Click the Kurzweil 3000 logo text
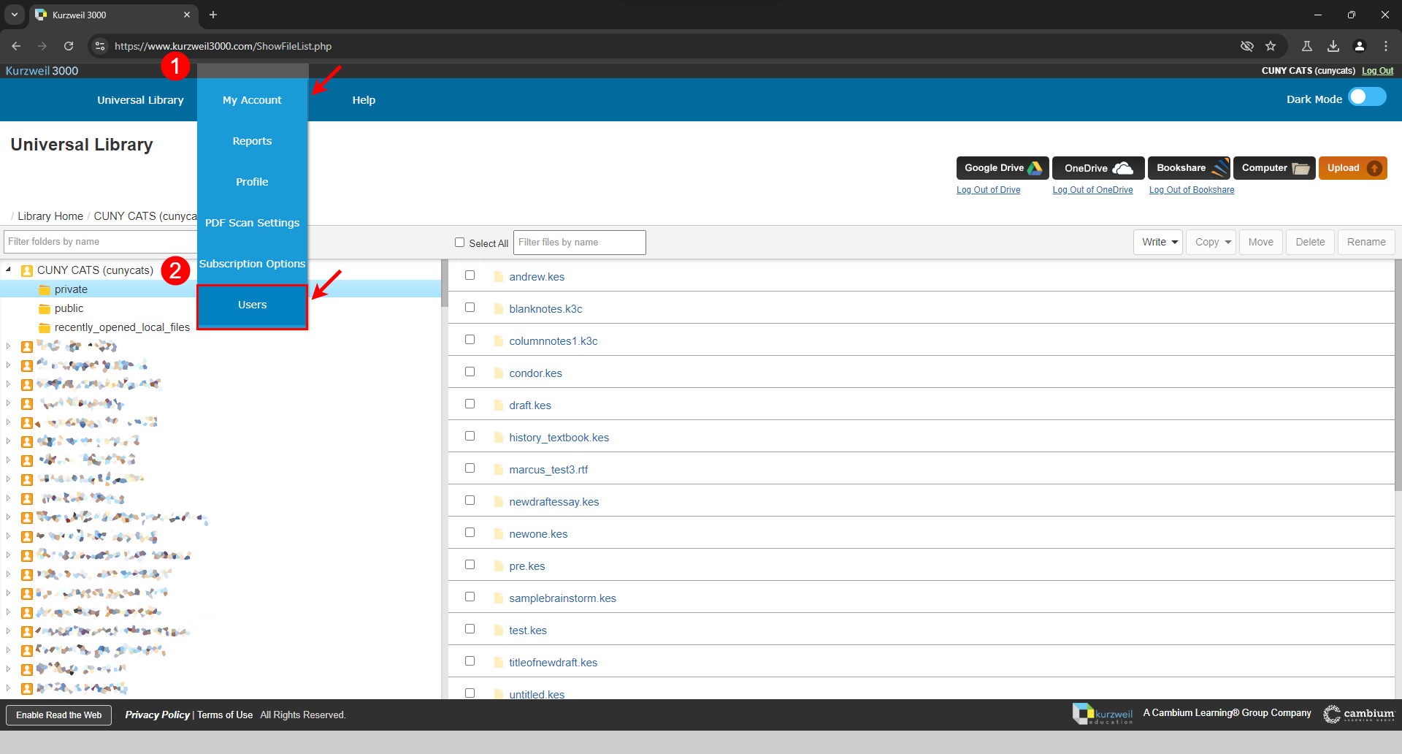Image resolution: width=1402 pixels, height=754 pixels. coord(42,71)
